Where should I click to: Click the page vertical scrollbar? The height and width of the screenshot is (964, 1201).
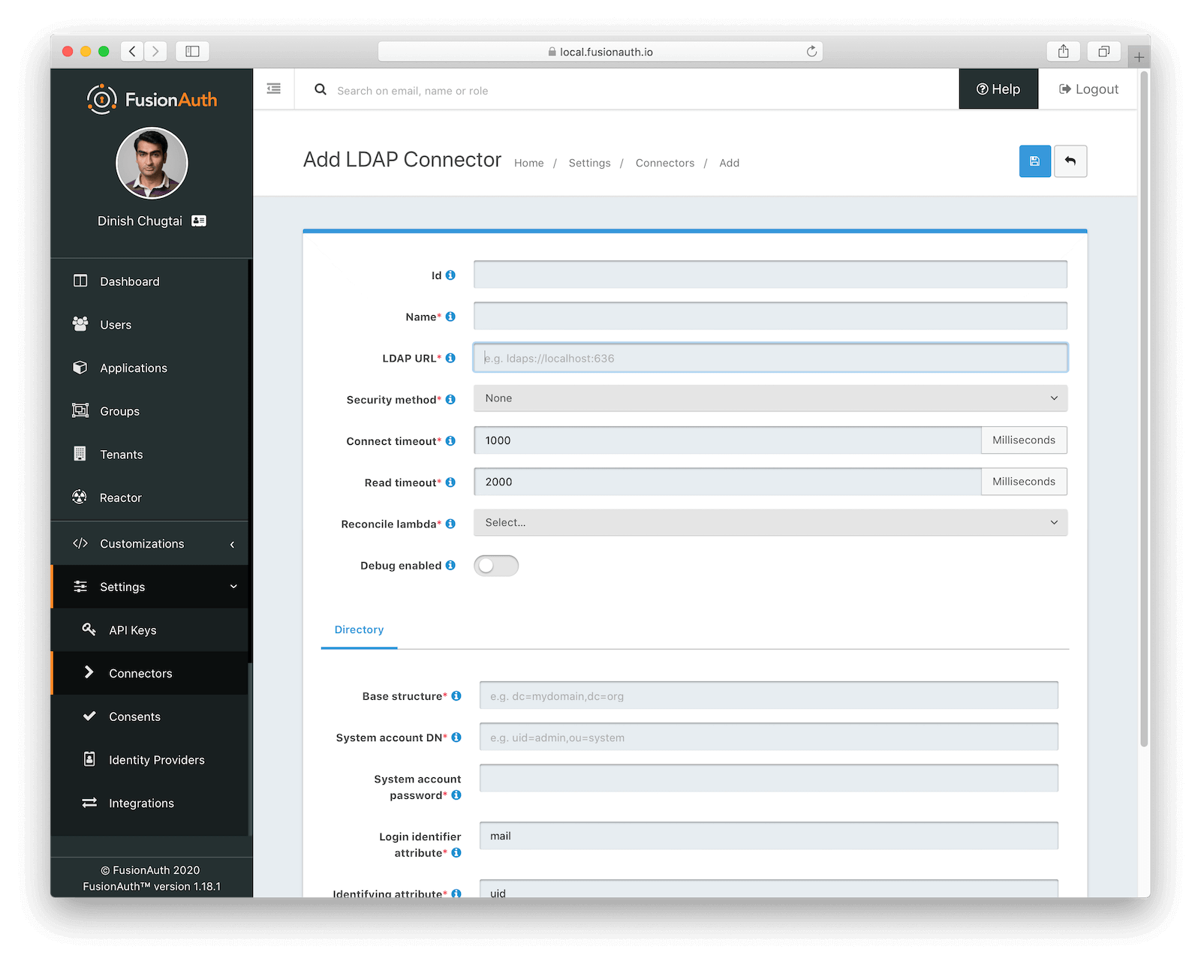[x=1145, y=409]
